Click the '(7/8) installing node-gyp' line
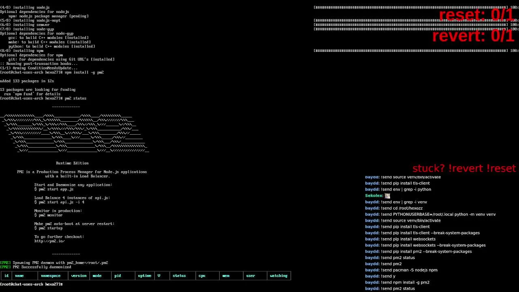Screen dimensions: 519x292 [27, 29]
